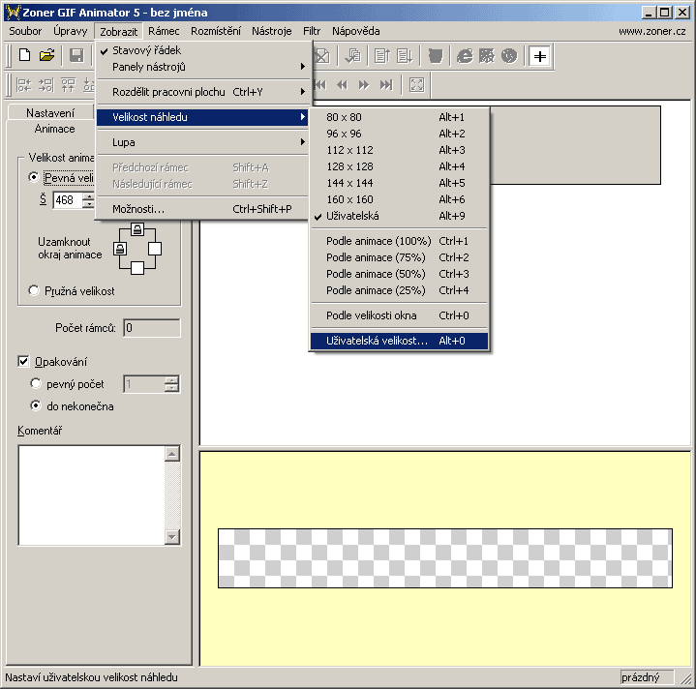Choose Podle animace (50%)
This screenshot has width=696, height=689.
(x=399, y=274)
